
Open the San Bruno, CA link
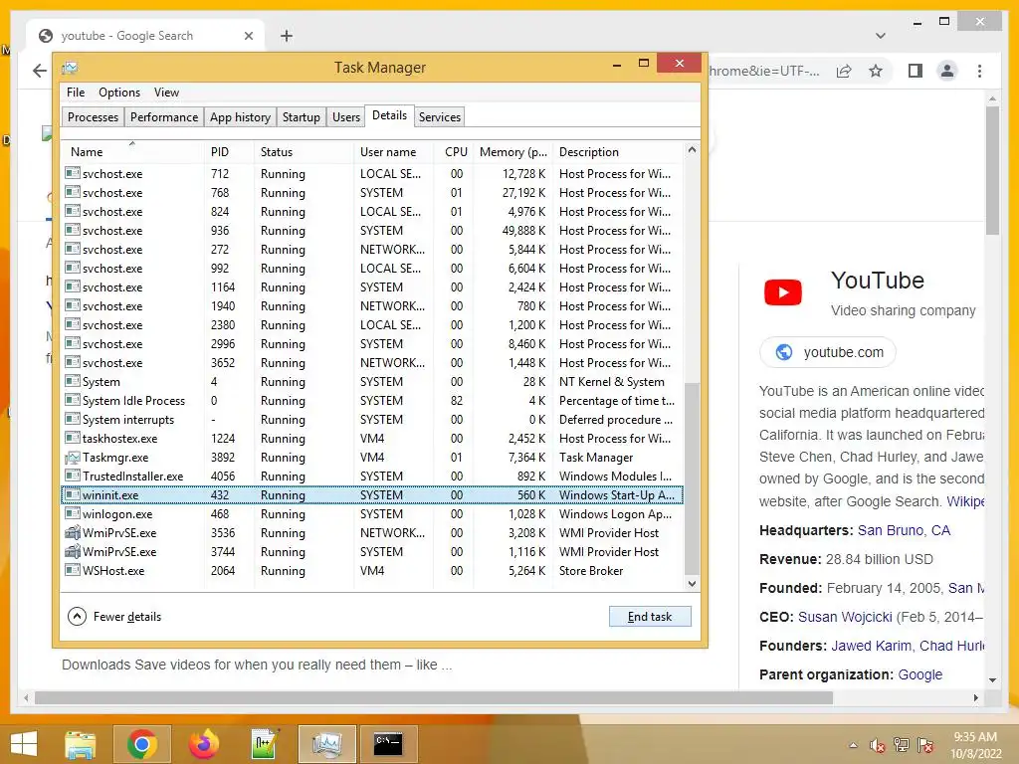[904, 530]
